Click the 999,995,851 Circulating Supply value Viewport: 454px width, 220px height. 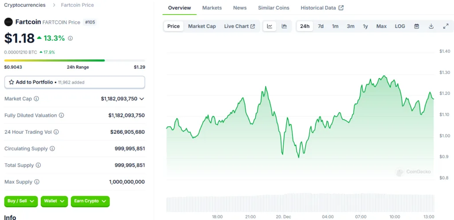pyautogui.click(x=130, y=149)
